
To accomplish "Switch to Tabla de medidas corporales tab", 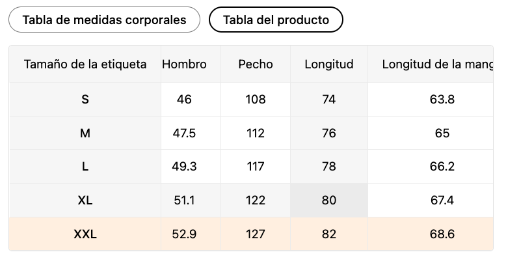I will pos(105,20).
